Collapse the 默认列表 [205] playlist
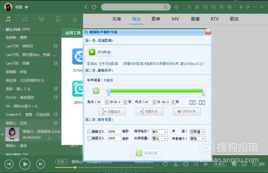 pos(3,29)
